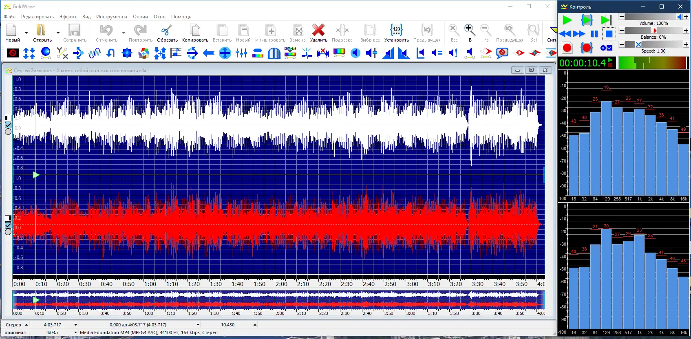This screenshot has height=339, width=691.
Task: Open the equalizer sliders effect icon
Action: tap(241, 53)
